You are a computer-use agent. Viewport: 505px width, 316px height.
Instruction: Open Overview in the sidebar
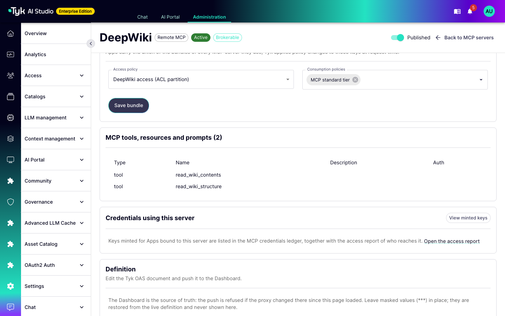pyautogui.click(x=56, y=33)
